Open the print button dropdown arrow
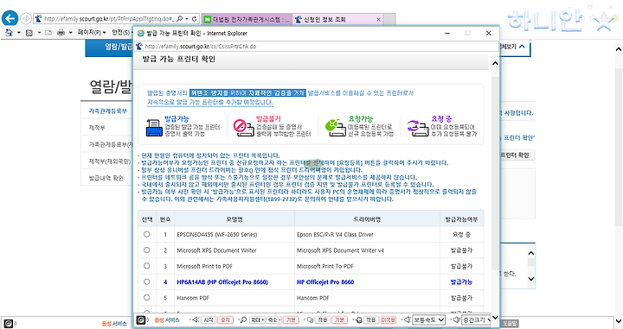Screen dimensions: 623x329 pos(70,33)
